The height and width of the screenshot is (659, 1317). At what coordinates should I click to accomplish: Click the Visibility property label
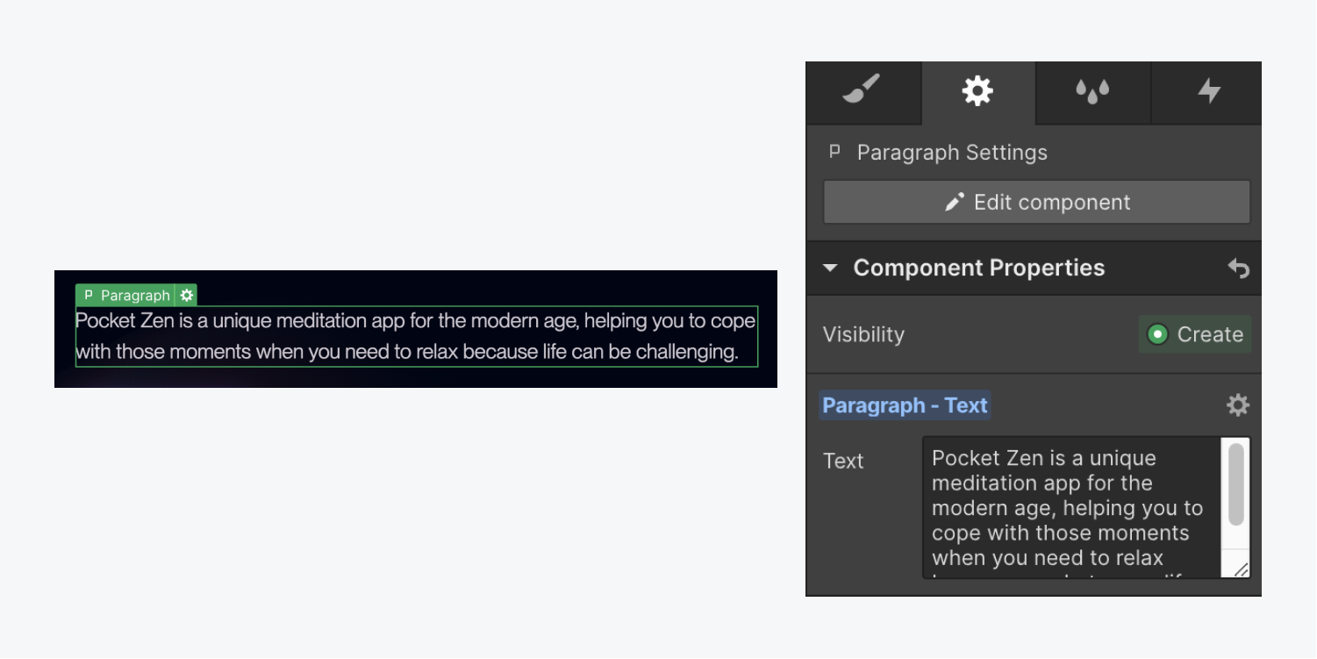863,334
